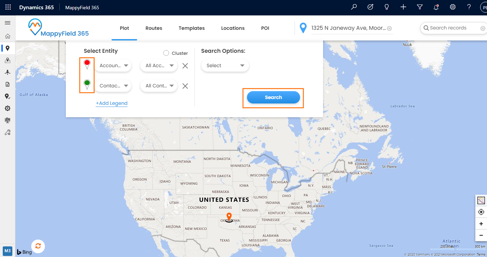Enable the Cluster radio option
This screenshot has height=257, width=487.
click(x=166, y=53)
